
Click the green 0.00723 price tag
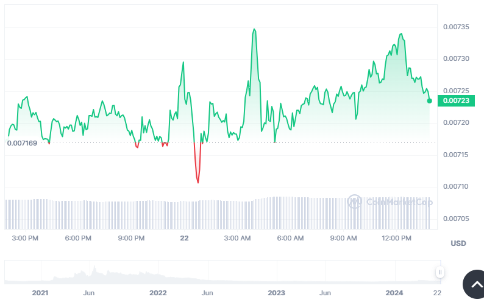456,100
